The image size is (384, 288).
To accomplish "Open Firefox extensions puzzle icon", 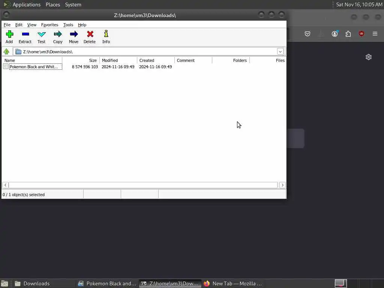I will [x=348, y=34].
